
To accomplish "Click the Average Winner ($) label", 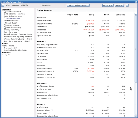I will (x=45, y=110).
